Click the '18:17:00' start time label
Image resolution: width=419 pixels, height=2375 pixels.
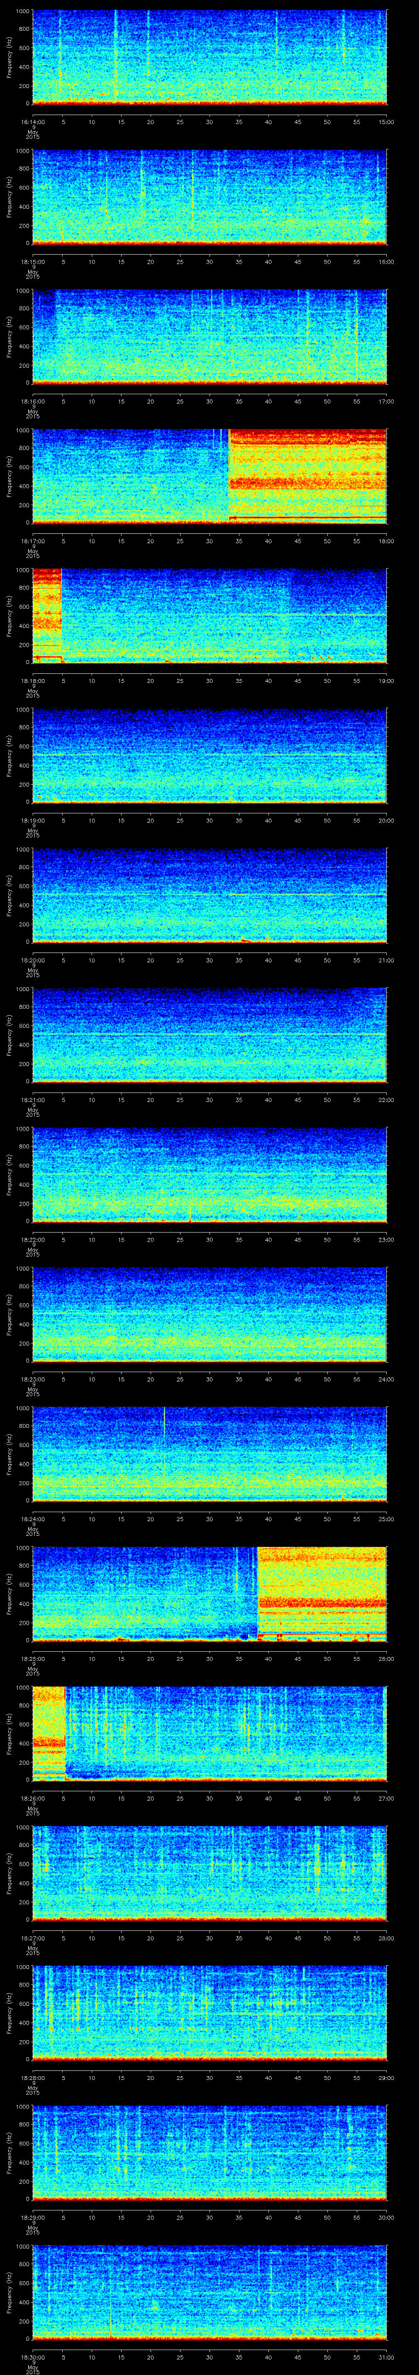[32, 540]
